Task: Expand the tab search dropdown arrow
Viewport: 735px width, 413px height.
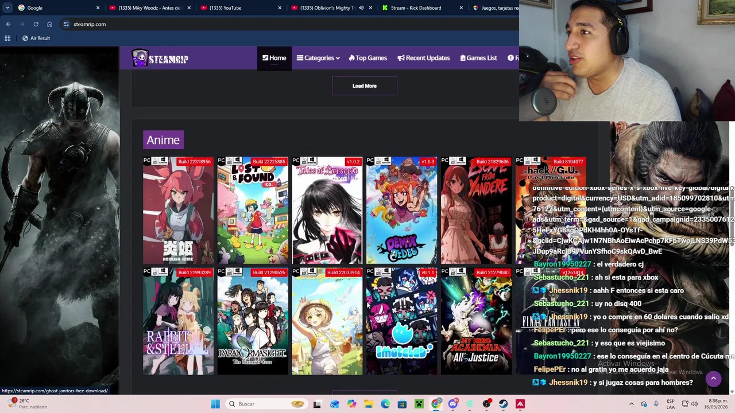Action: [x=7, y=8]
